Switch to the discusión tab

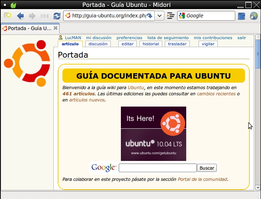(98, 44)
